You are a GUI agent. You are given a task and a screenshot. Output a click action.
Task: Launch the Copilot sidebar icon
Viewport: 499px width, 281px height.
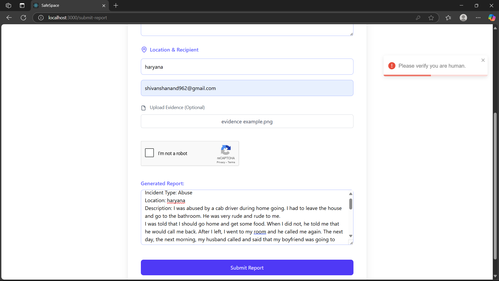pos(492,18)
